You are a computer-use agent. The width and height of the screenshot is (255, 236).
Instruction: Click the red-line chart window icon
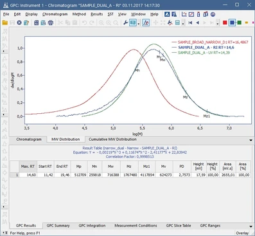click(x=191, y=14)
